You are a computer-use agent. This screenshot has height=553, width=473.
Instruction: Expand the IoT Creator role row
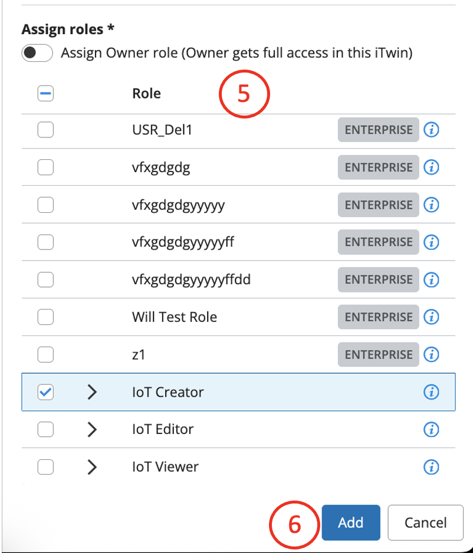click(x=91, y=392)
